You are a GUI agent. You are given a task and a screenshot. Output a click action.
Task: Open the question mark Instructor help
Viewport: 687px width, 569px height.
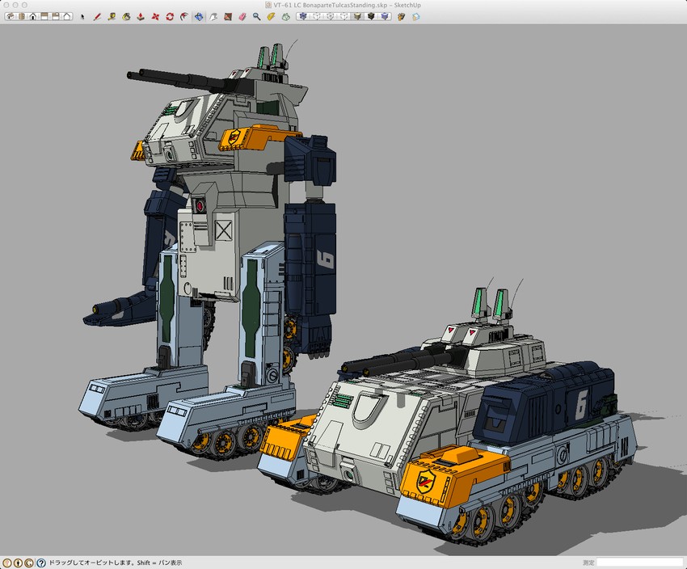point(40,563)
